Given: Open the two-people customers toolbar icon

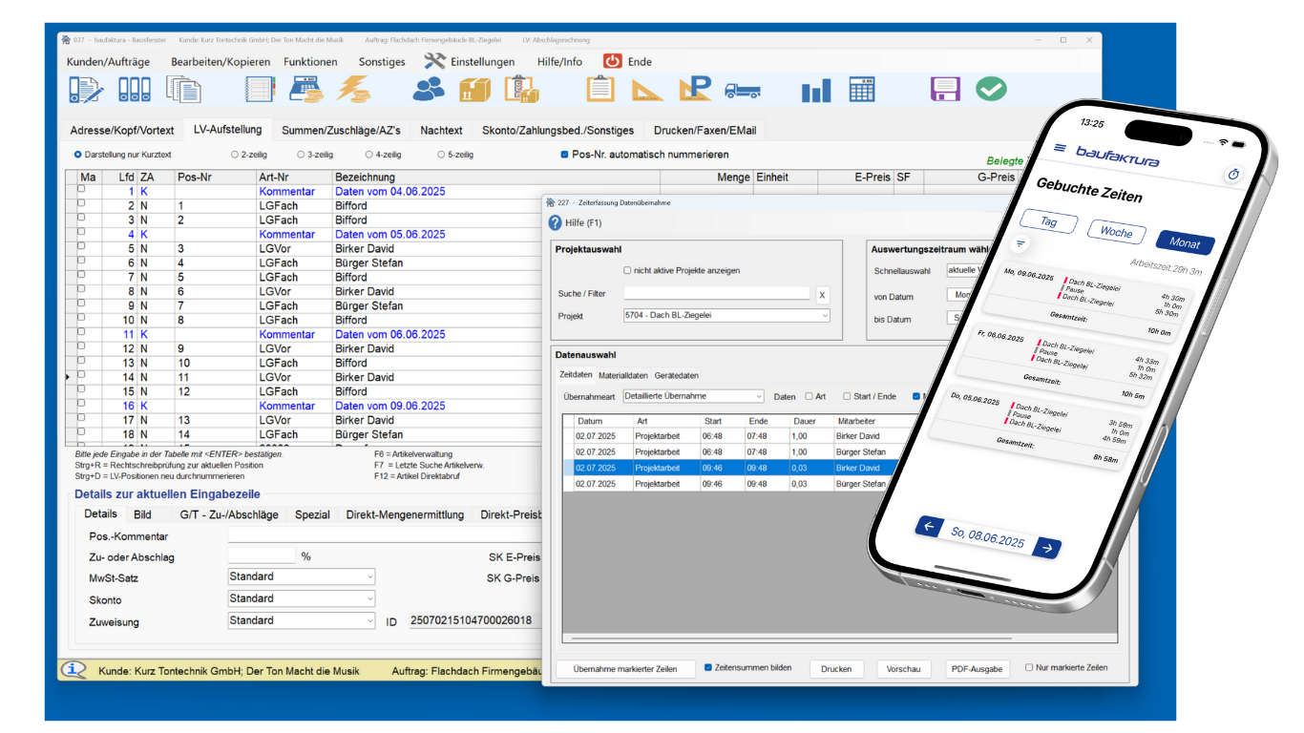Looking at the screenshot, I should click(429, 90).
